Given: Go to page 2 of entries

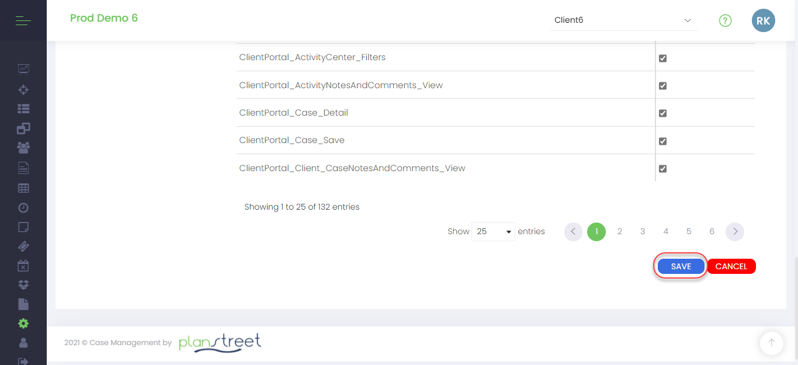Looking at the screenshot, I should [619, 232].
